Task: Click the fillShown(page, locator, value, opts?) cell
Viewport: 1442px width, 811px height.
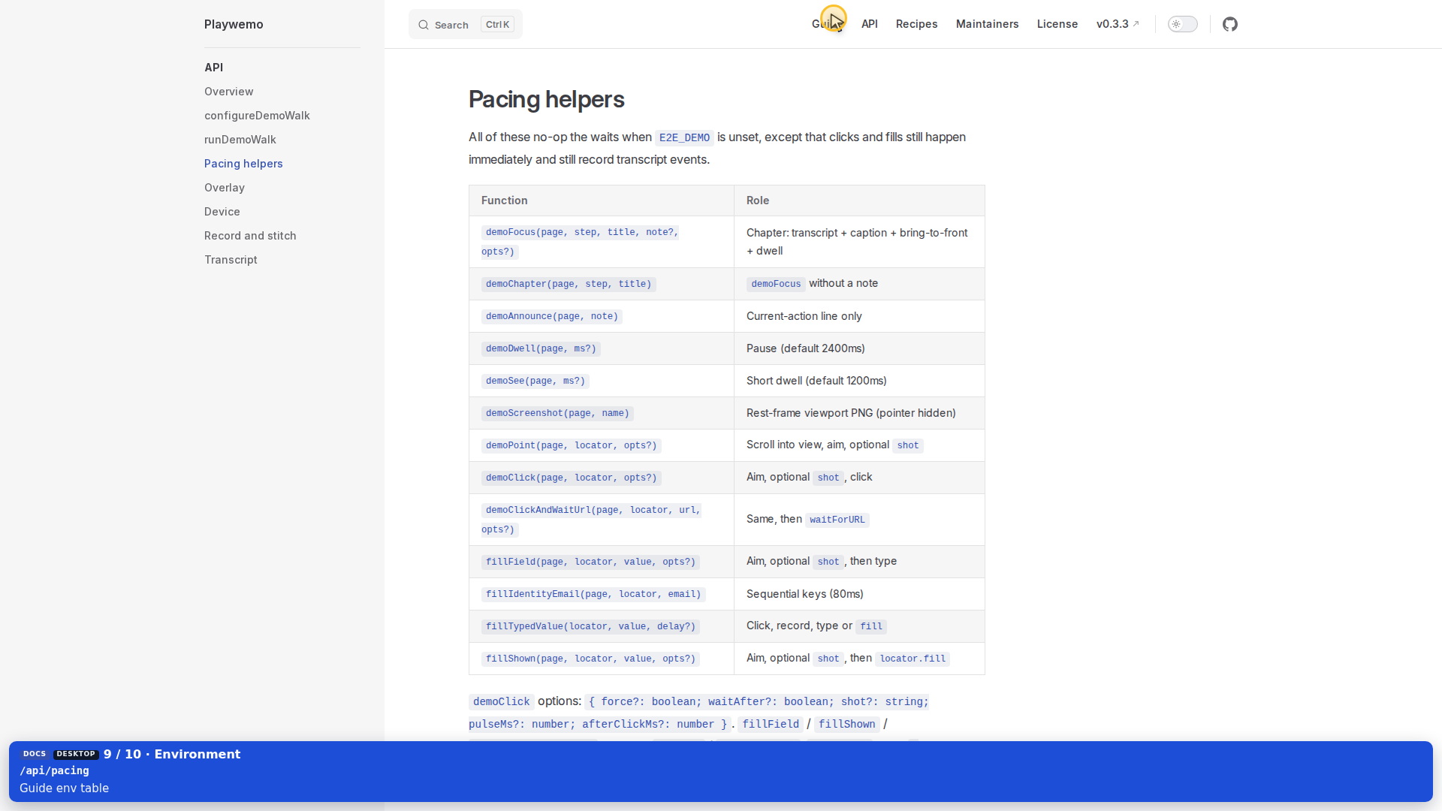Action: coord(602,659)
